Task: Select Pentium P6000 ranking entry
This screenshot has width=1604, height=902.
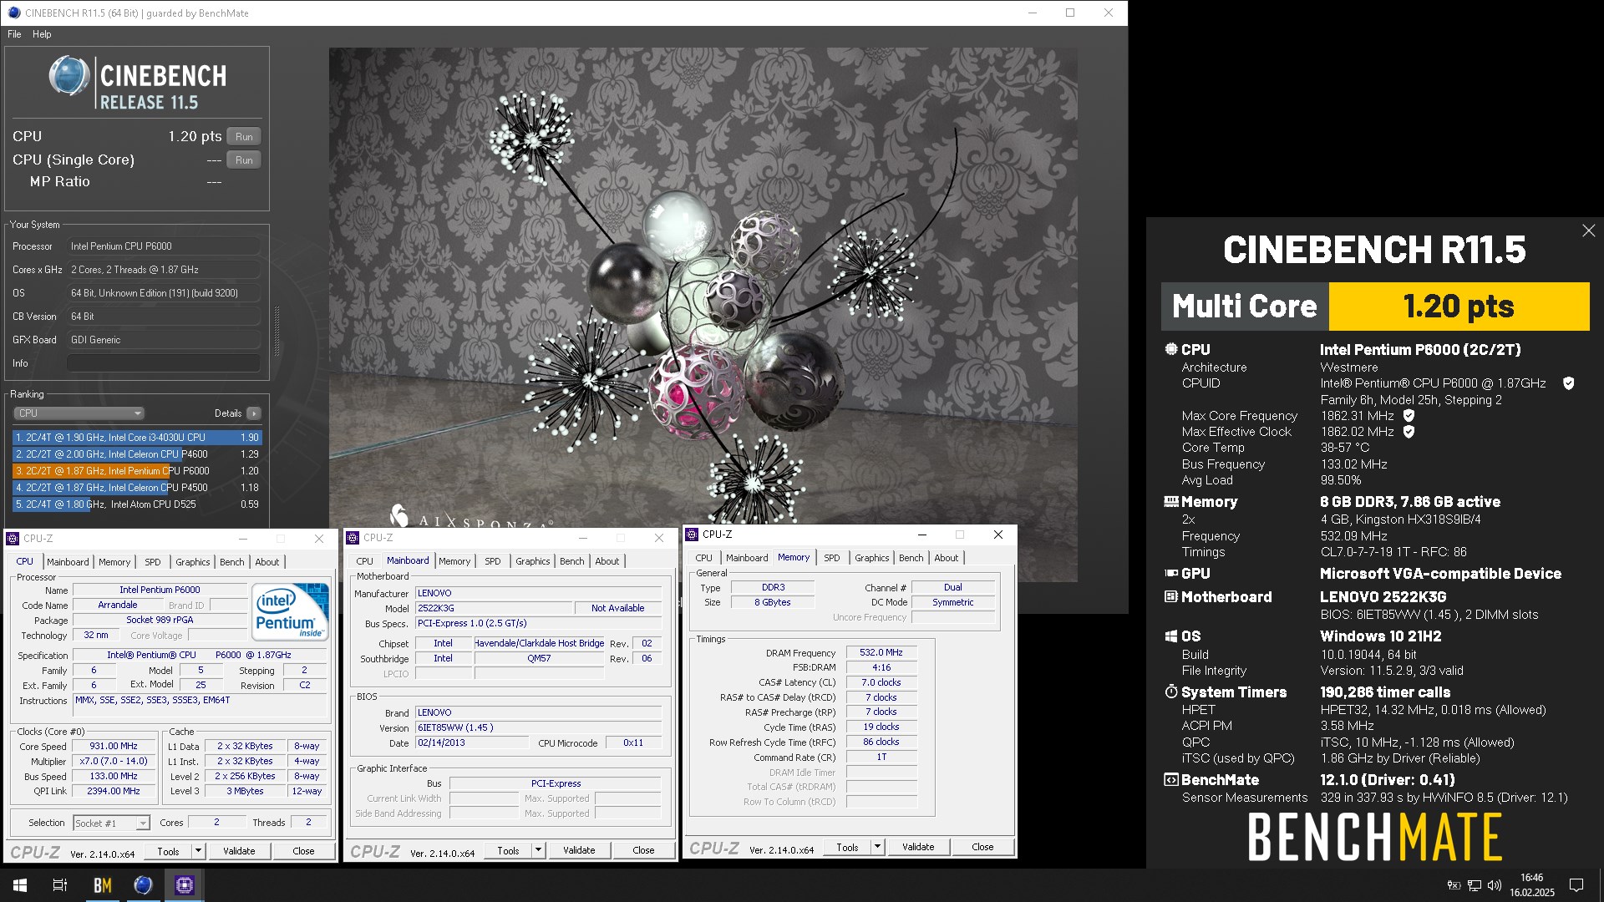Action: click(137, 471)
